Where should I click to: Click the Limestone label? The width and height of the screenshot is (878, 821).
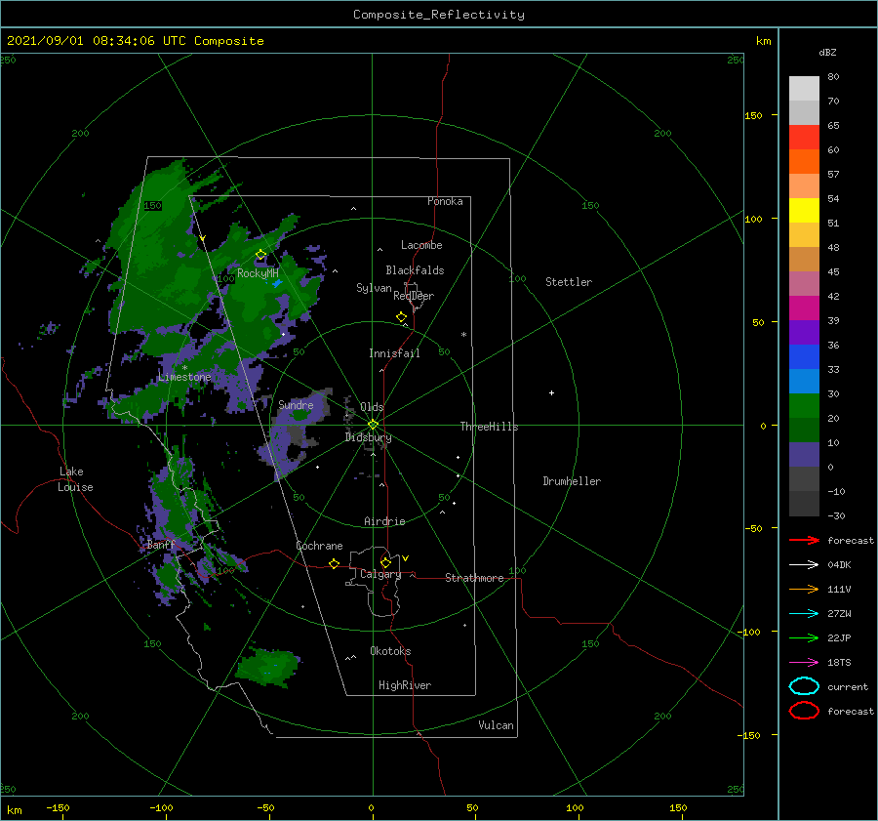click(184, 377)
